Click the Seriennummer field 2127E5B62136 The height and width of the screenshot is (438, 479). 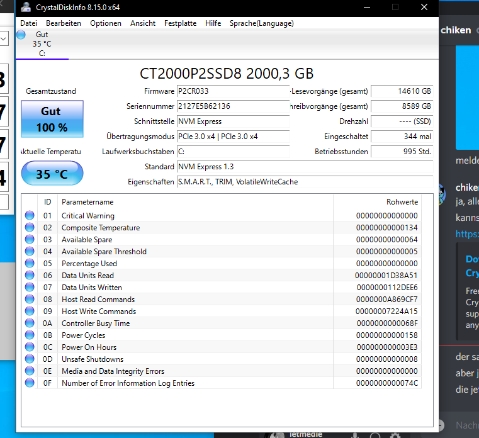(233, 106)
